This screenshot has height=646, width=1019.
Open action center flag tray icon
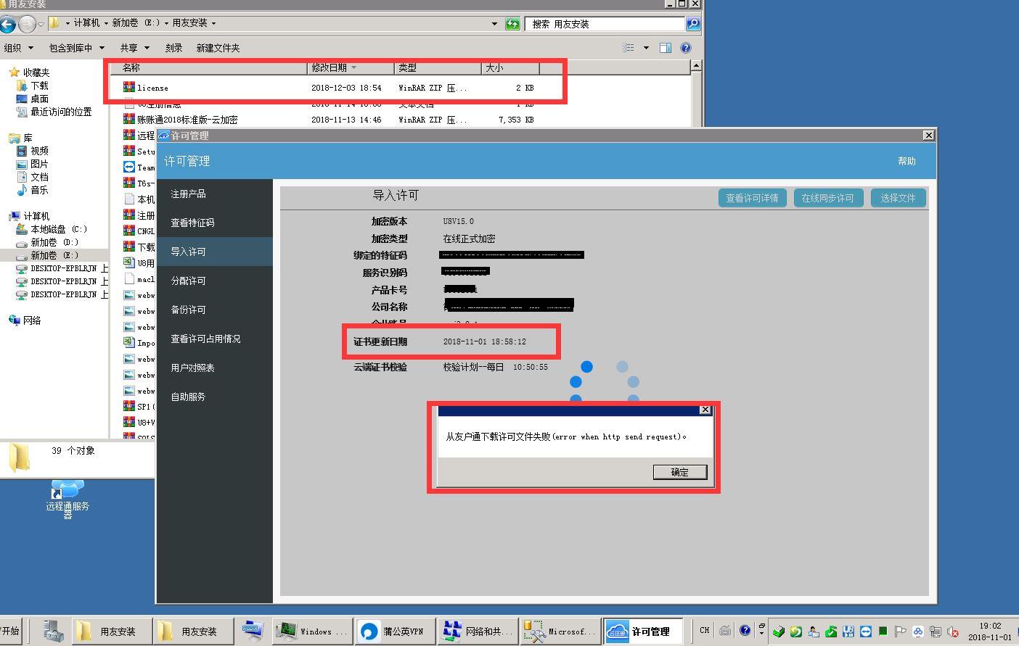pos(901,631)
